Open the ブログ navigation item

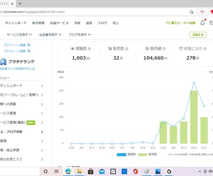(x=102, y=23)
